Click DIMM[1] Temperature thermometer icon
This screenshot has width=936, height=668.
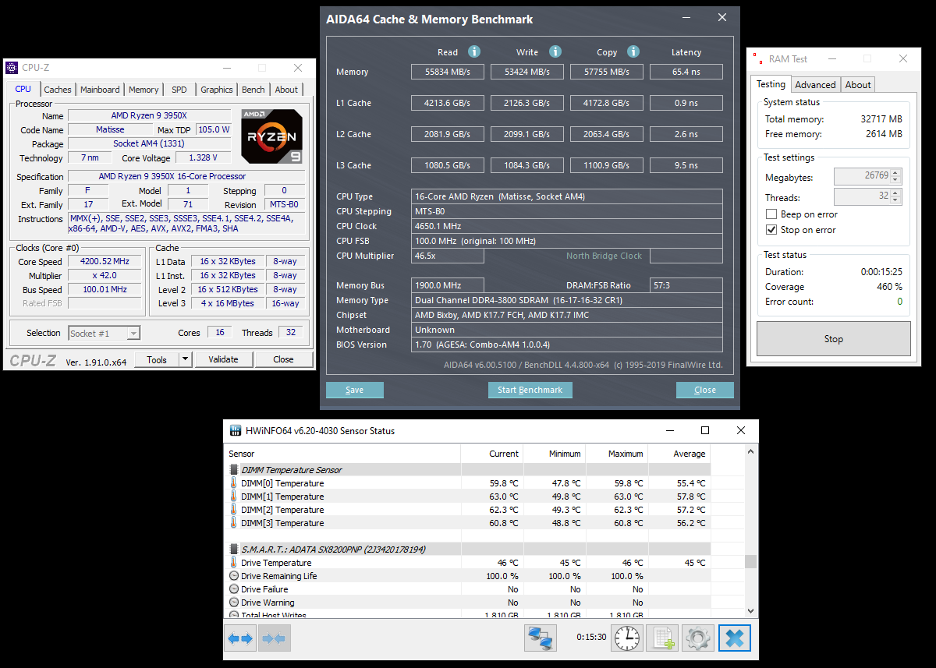[233, 497]
